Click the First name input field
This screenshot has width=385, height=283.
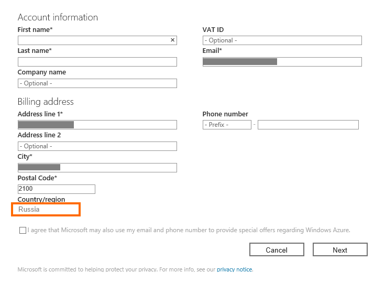[93, 40]
